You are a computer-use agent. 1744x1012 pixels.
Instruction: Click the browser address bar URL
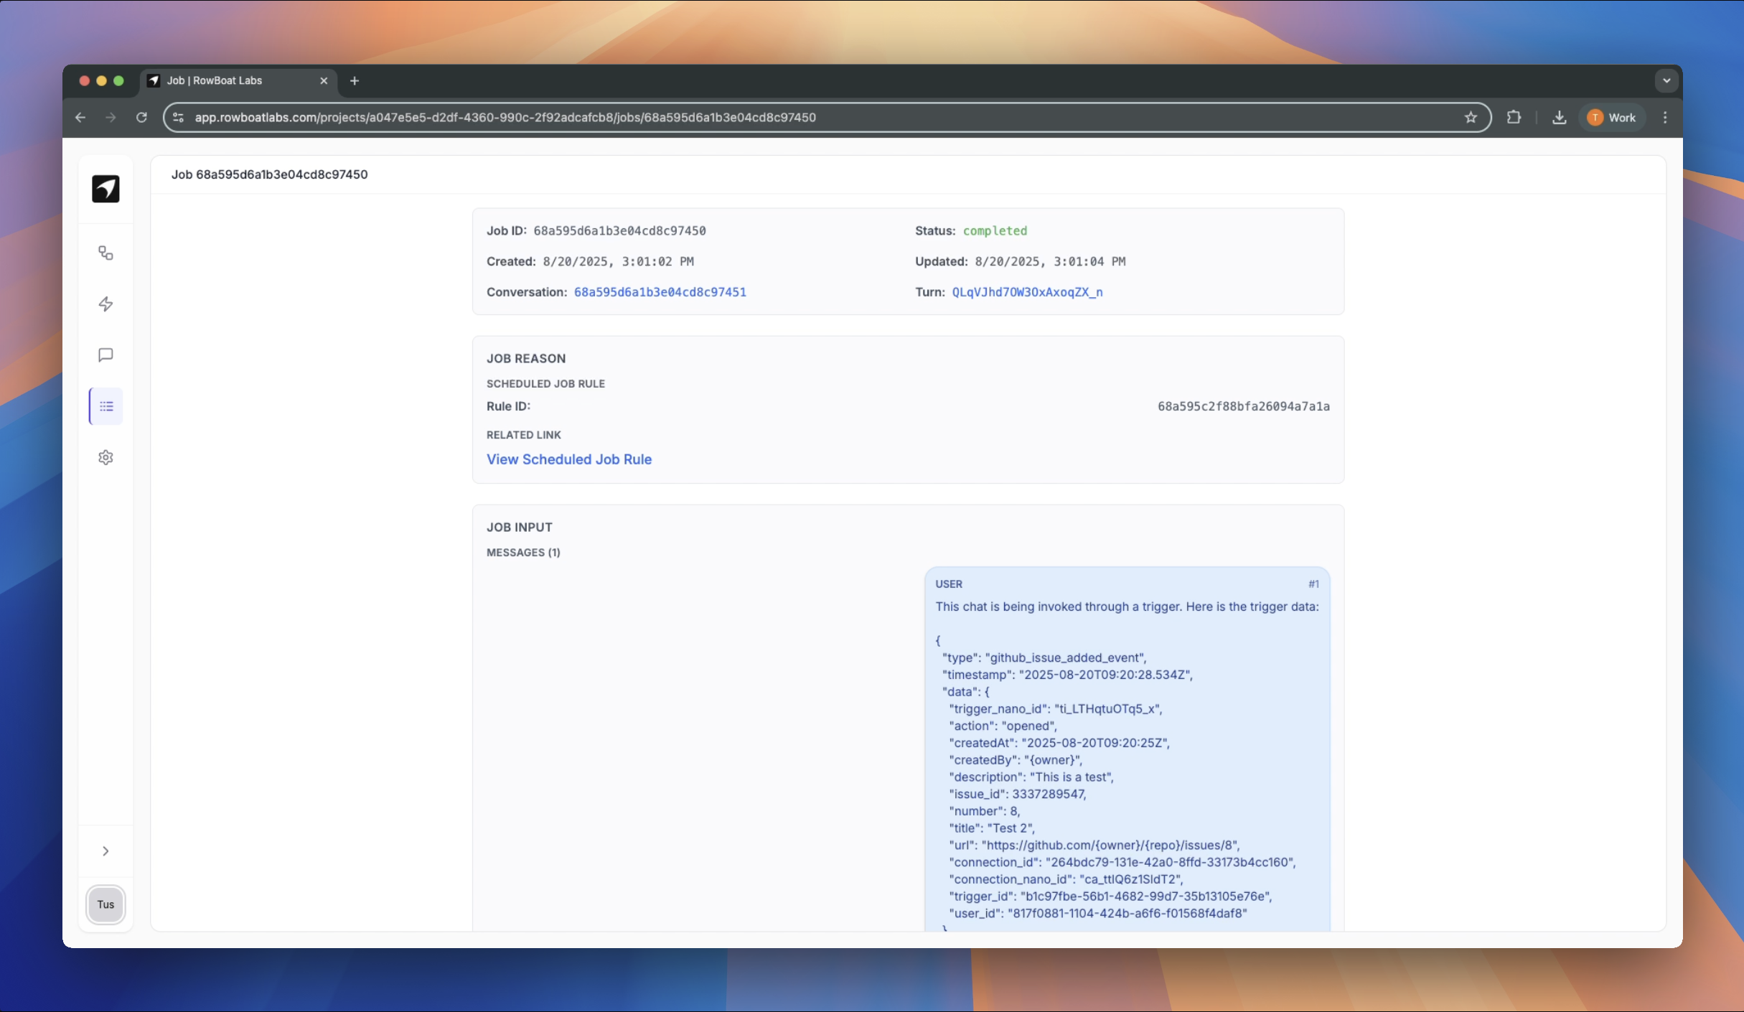(x=505, y=118)
